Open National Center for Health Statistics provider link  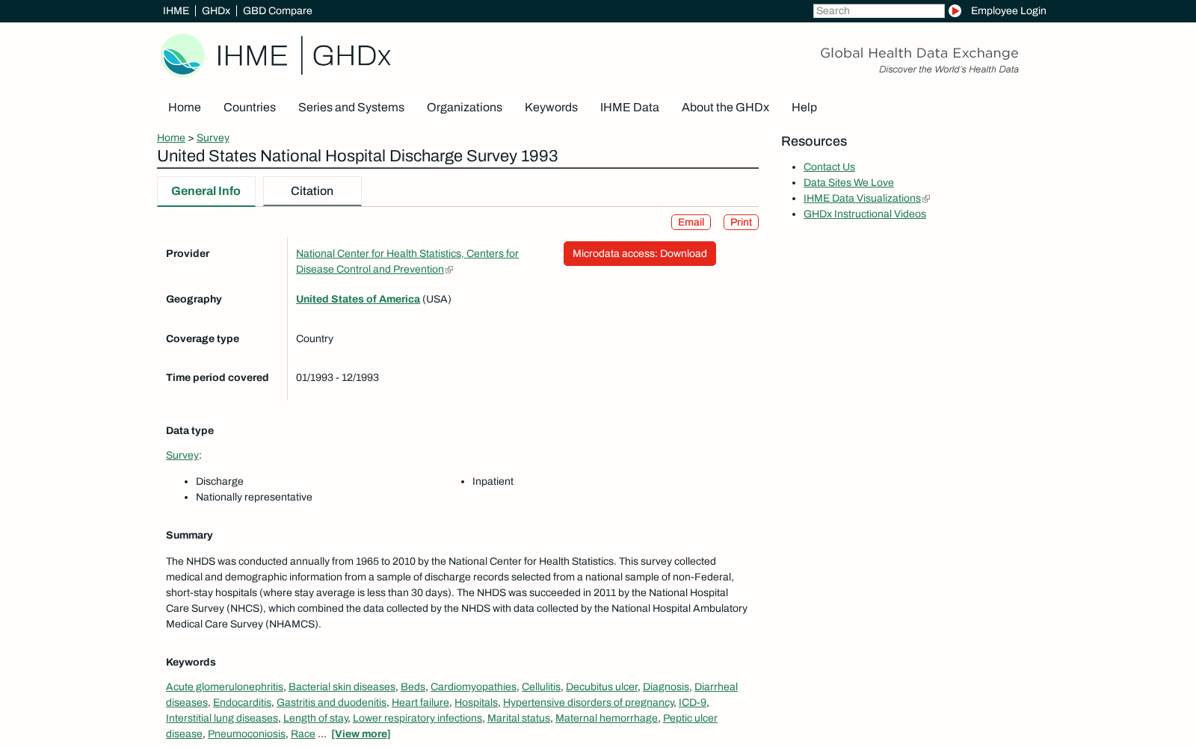(407, 261)
